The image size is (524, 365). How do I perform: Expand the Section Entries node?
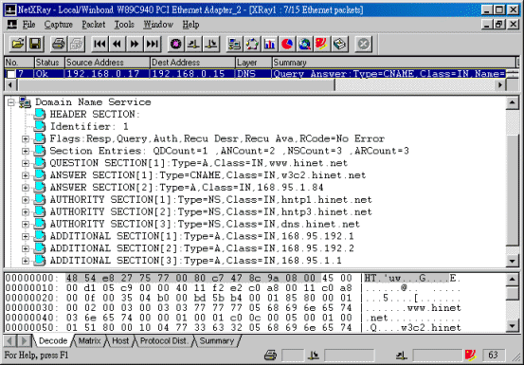pyautogui.click(x=26, y=151)
